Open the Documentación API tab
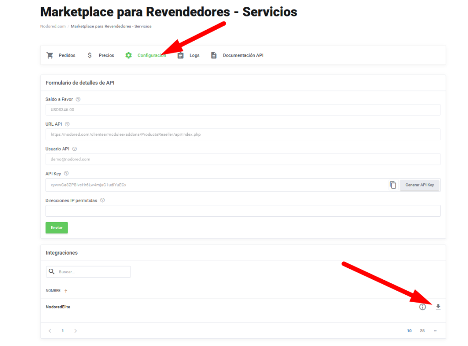Viewport: 468px width, 346px height. click(237, 55)
